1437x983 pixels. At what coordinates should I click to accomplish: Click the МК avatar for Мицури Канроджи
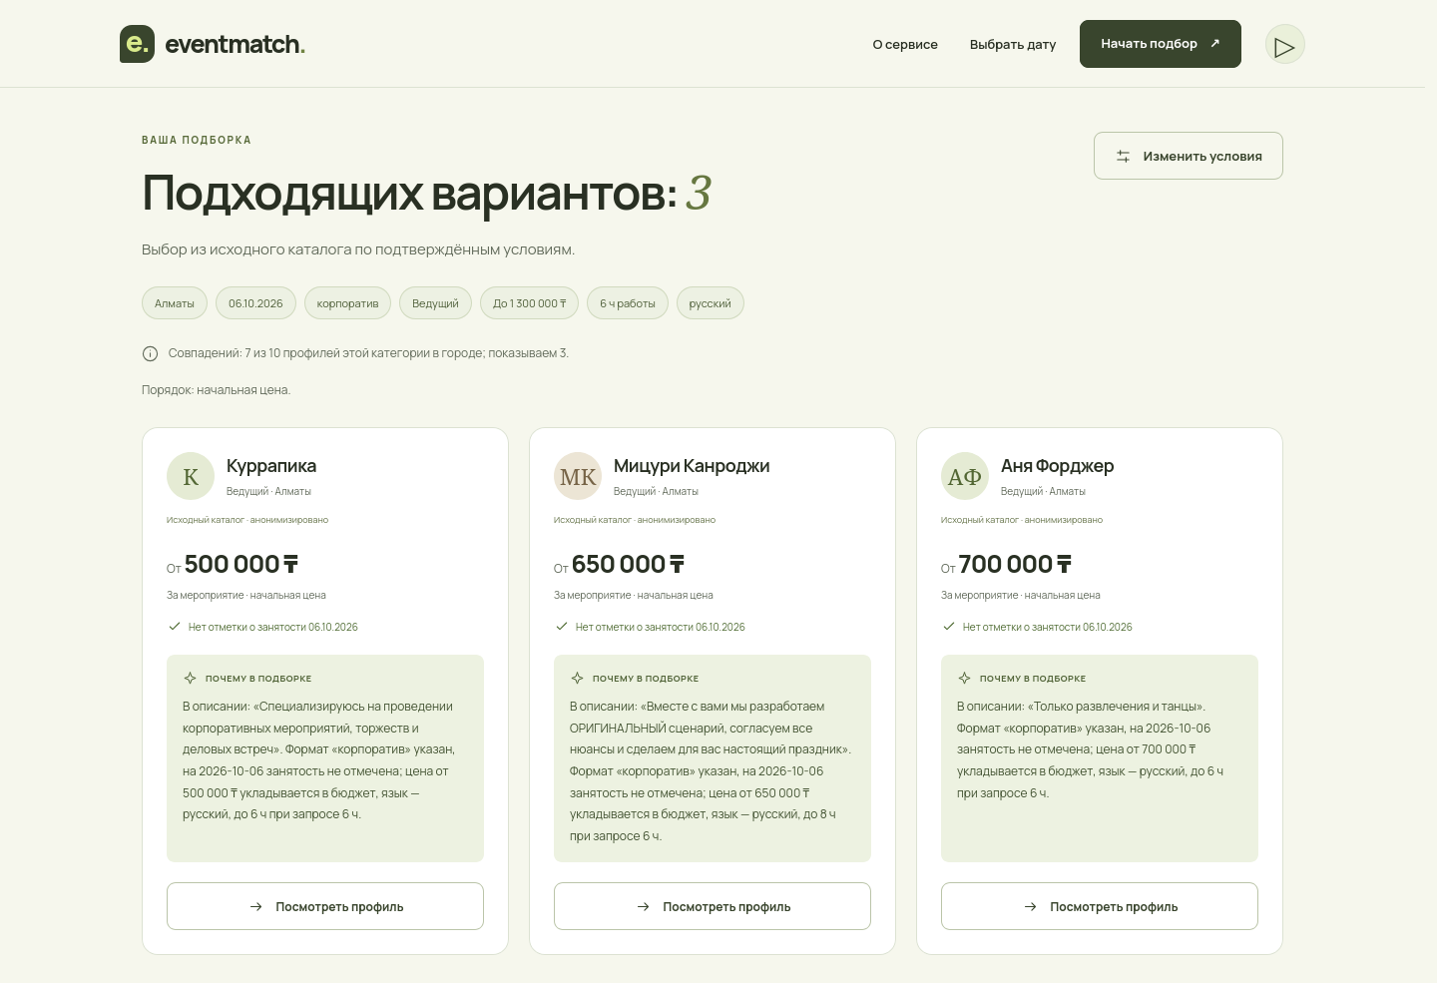pos(578,476)
